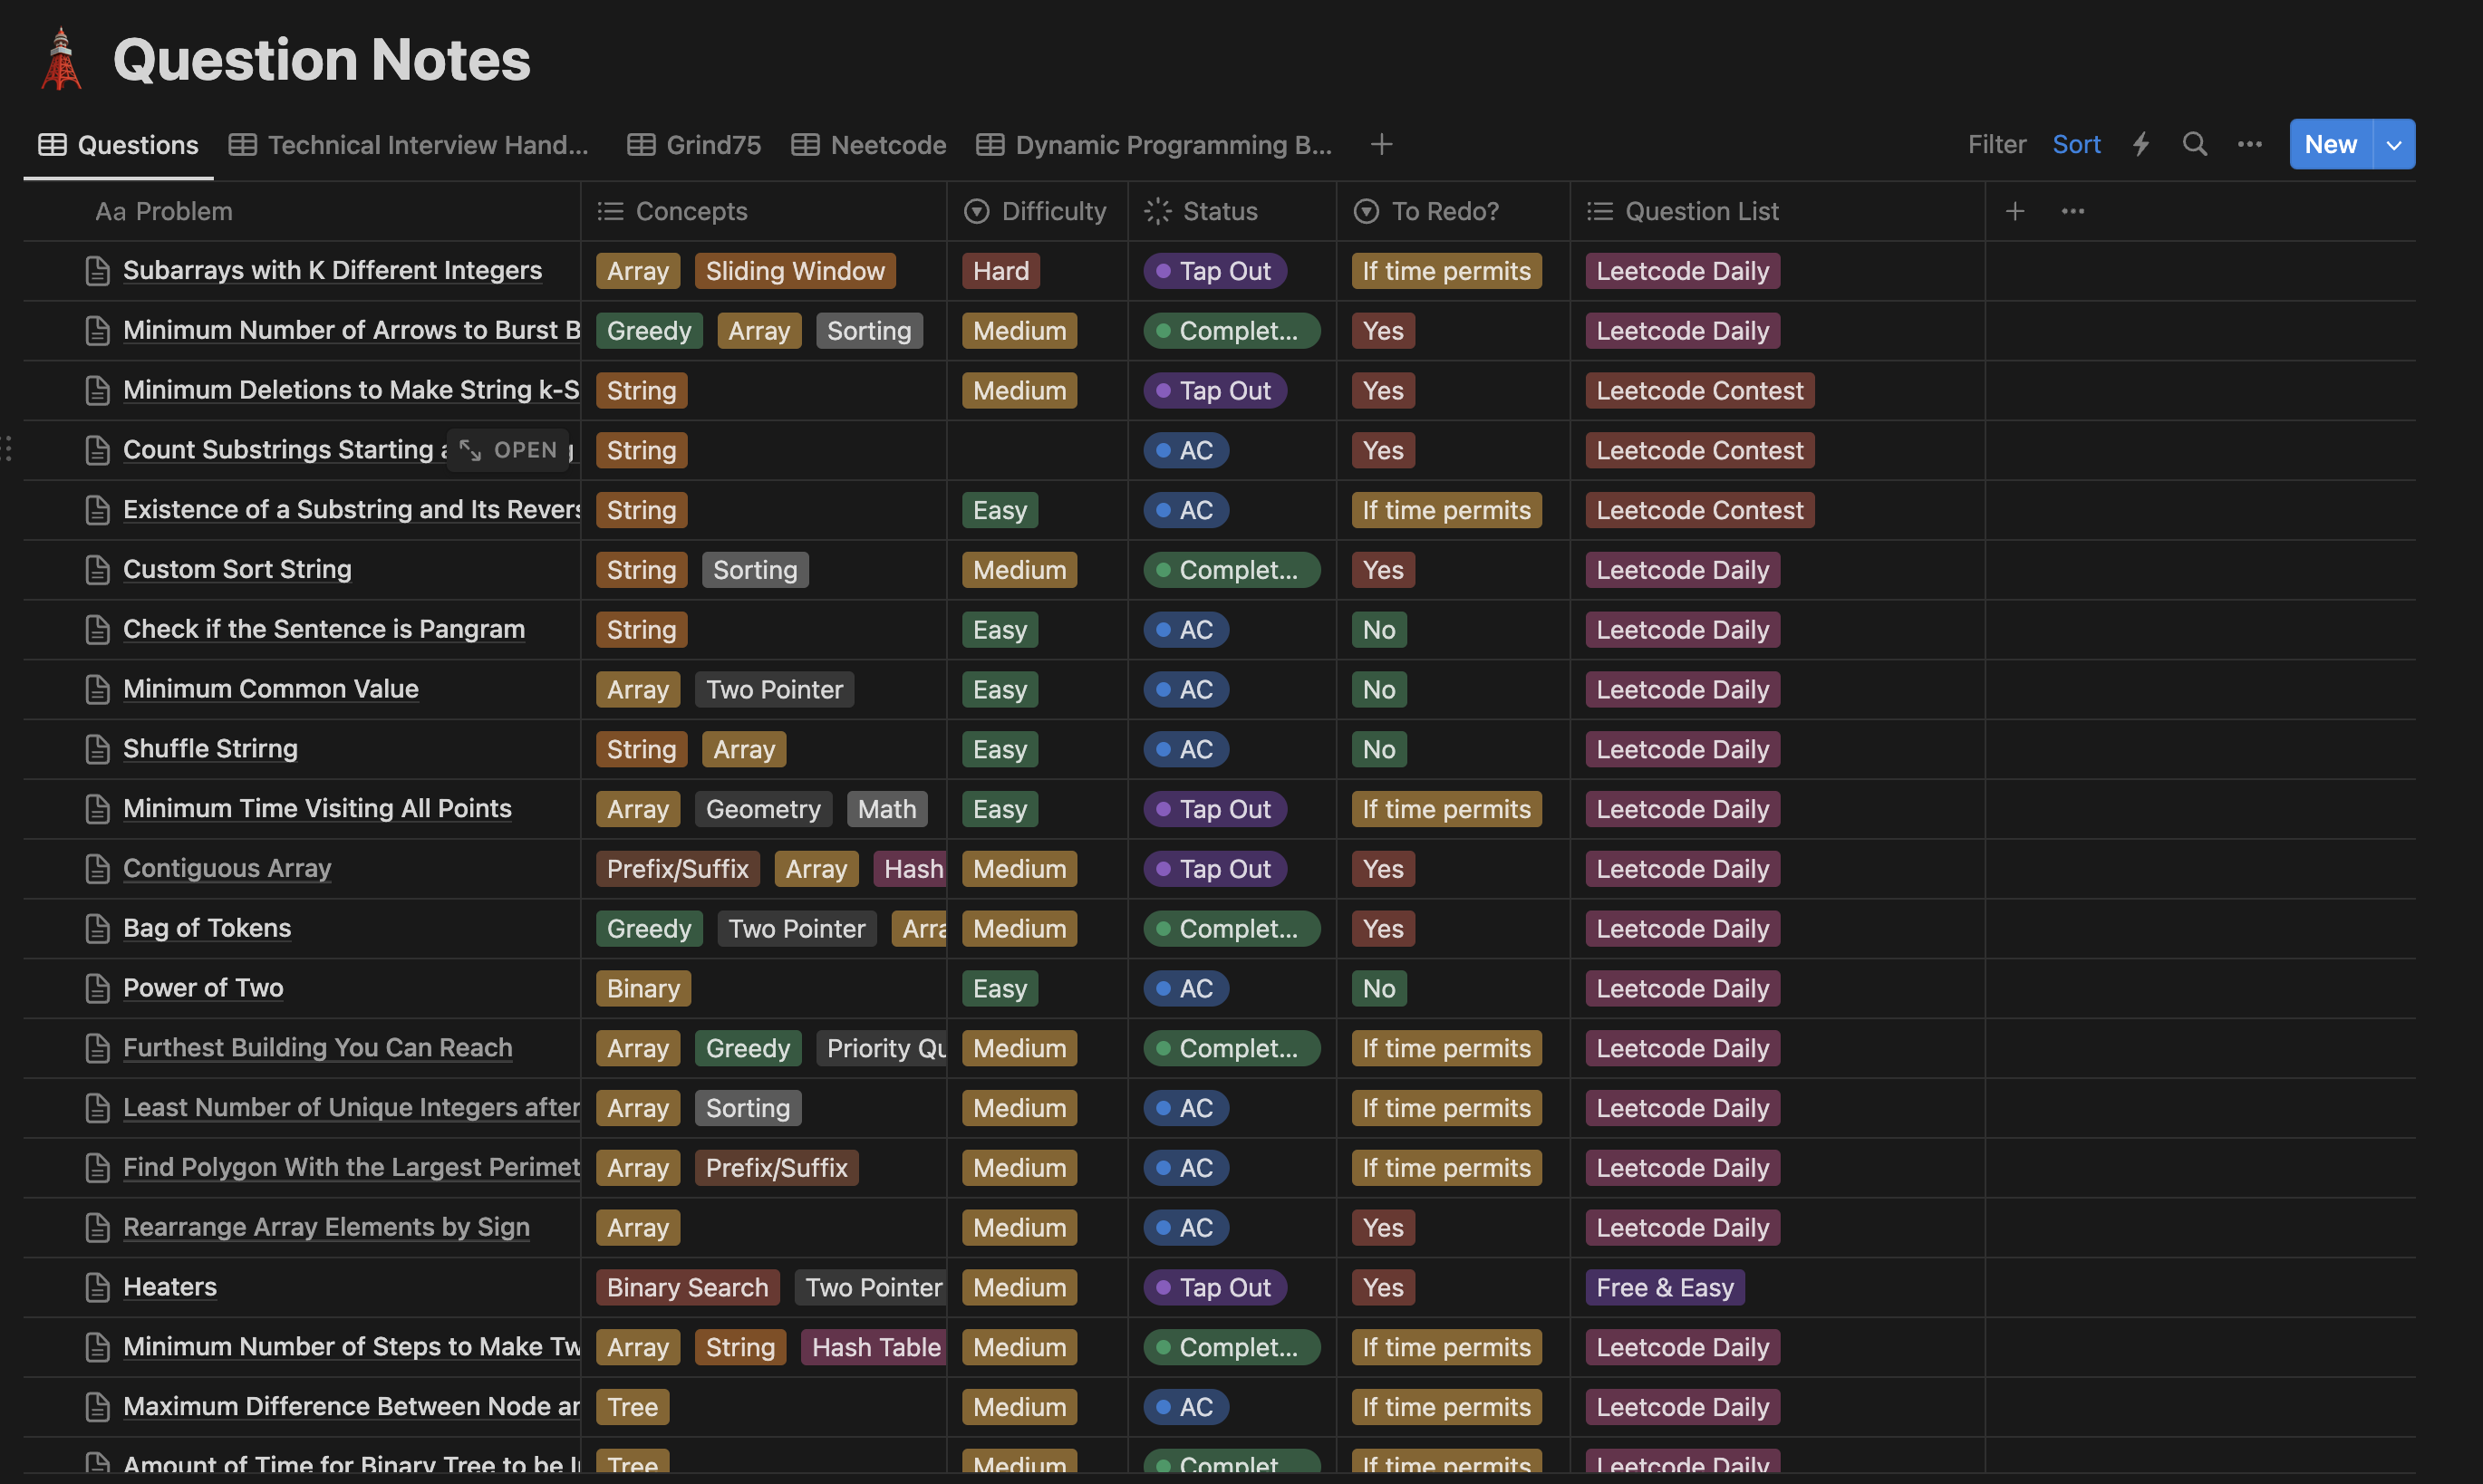Screen dimensions: 2483x1484
Task: Change Hard difficulty of Subarrays row
Action: click(x=1001, y=271)
